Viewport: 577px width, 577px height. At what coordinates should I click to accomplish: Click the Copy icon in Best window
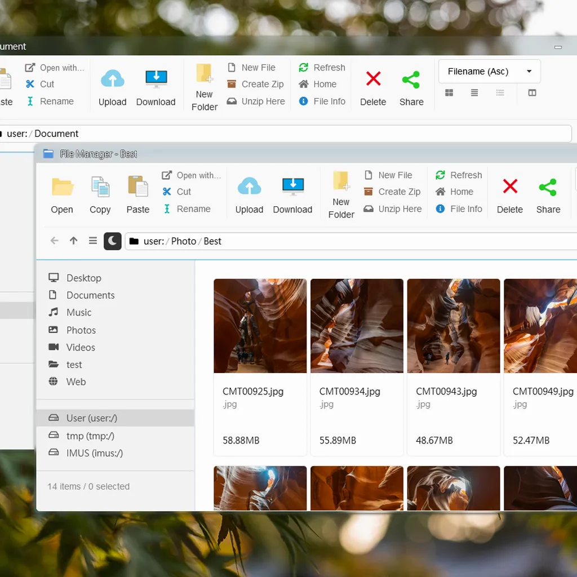(100, 187)
